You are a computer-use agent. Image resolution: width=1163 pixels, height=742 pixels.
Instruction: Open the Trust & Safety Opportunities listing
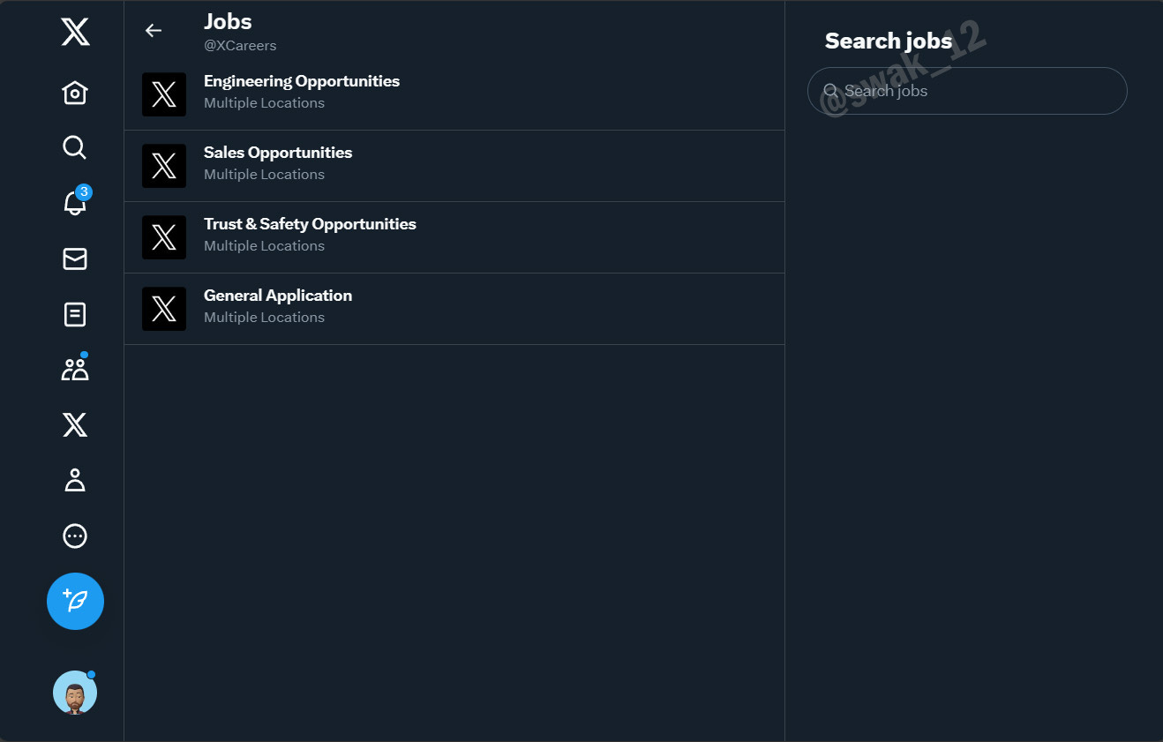click(x=454, y=237)
